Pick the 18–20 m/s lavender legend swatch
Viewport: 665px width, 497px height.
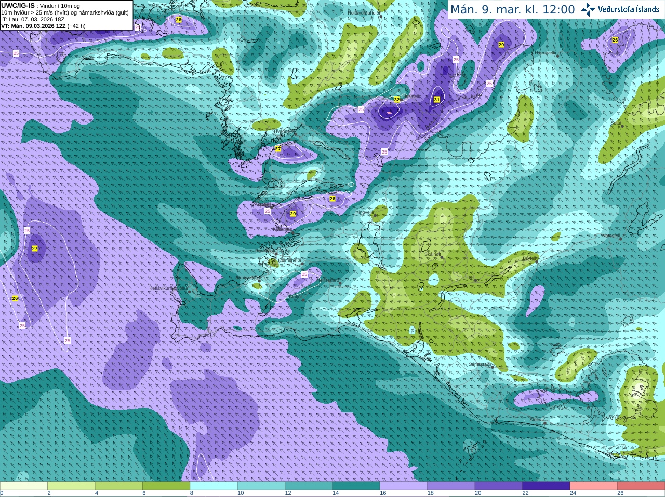point(451,486)
